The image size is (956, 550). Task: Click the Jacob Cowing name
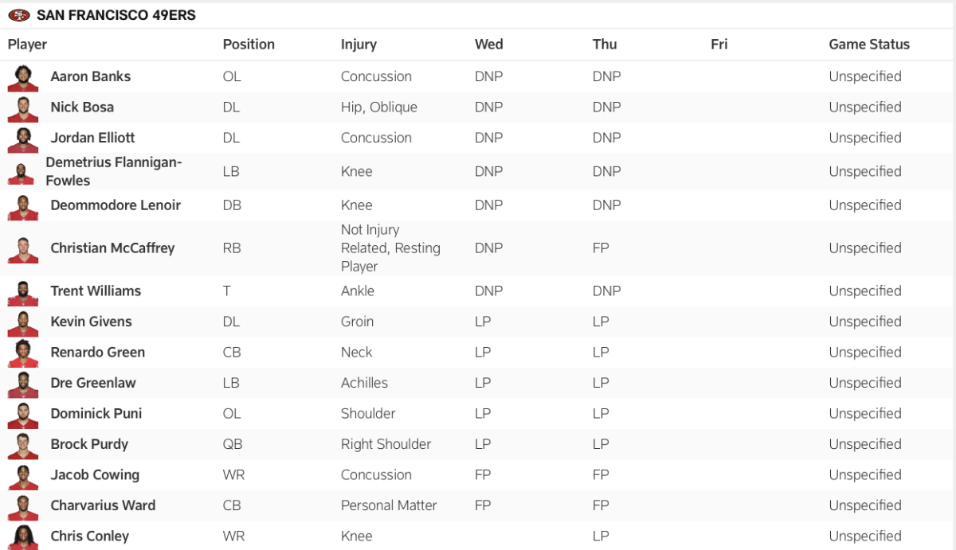point(95,474)
